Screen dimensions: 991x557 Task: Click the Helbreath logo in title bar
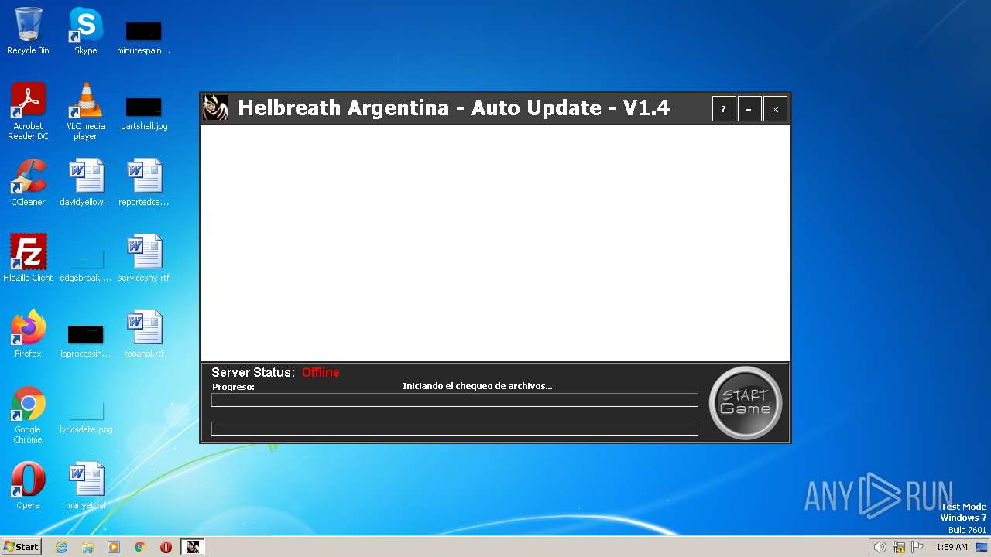click(x=215, y=108)
